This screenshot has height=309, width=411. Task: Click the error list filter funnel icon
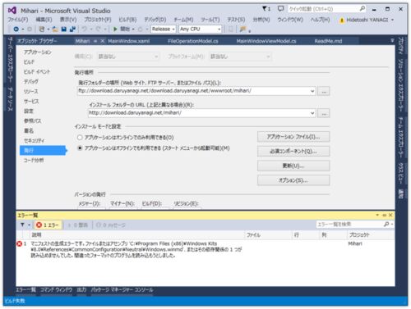(22, 225)
